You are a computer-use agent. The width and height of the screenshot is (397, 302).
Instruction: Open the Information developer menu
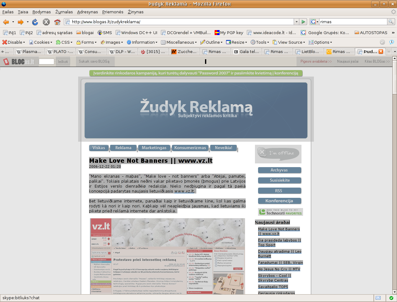(142, 42)
